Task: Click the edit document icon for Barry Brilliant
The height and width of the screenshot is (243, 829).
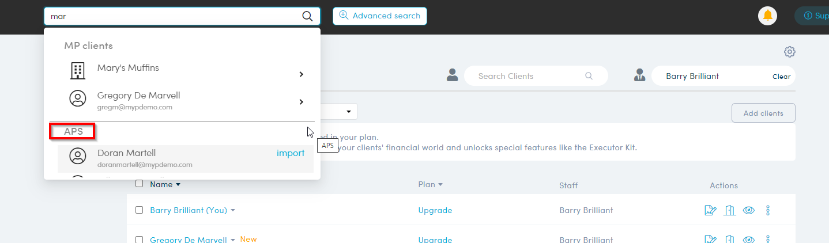Action: [x=710, y=210]
